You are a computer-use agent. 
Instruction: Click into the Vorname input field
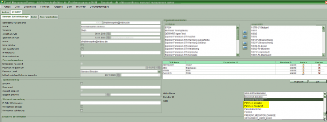pos(120,30)
